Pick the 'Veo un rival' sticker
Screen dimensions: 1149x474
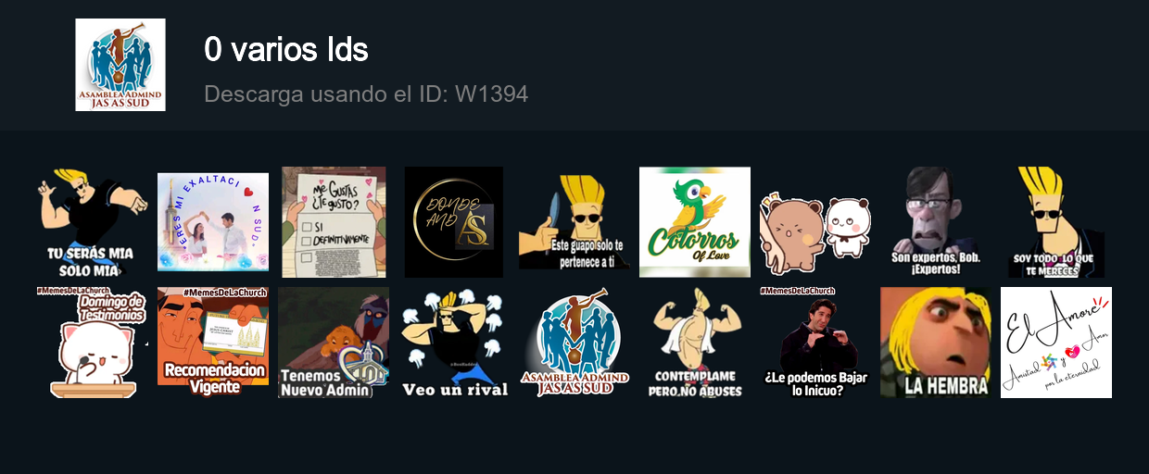pos(454,343)
